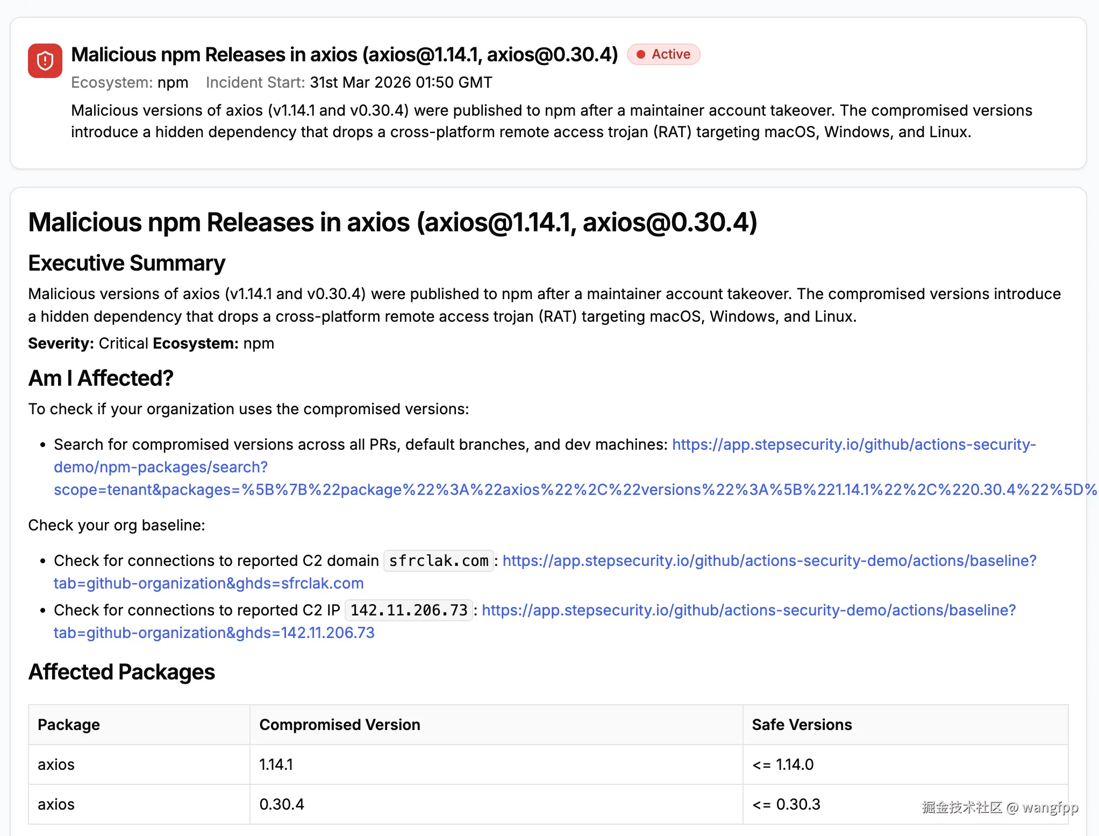Viewport: 1099px width, 836px height.
Task: Click the 0.30.4 compromised version cell
Action: [x=281, y=804]
